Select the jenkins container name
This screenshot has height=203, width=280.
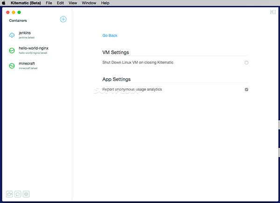point(25,33)
